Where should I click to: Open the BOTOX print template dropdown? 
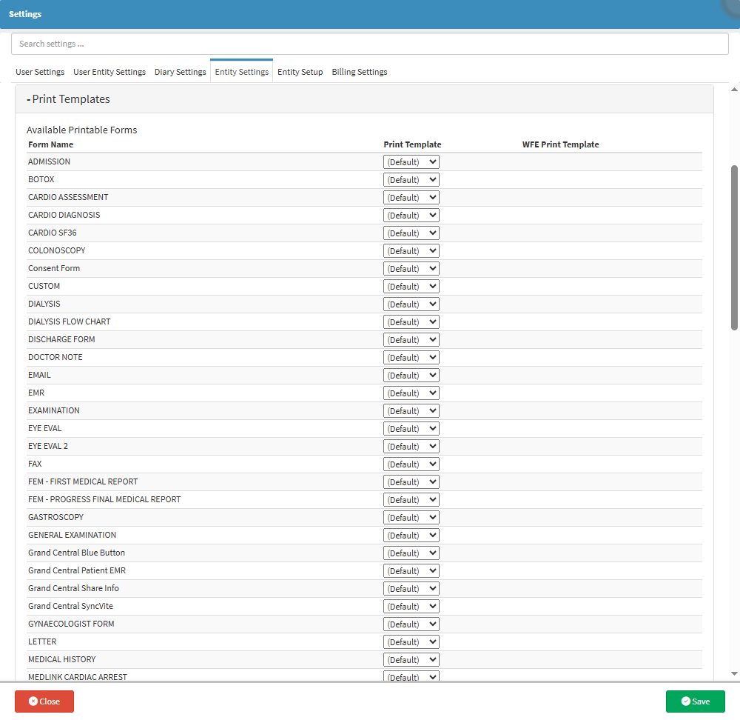[411, 180]
